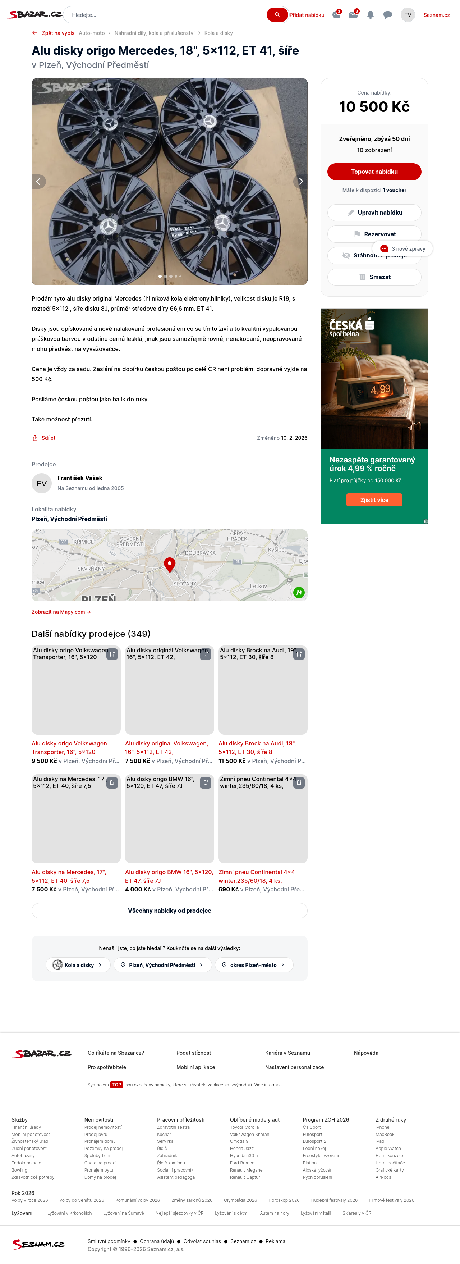Open the envelope messages icon
Viewport: 460px width, 1264px height.
[353, 15]
